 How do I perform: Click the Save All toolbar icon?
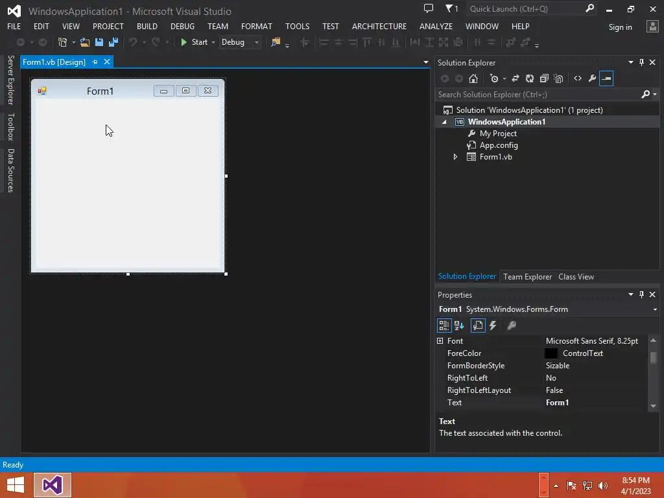(x=113, y=42)
